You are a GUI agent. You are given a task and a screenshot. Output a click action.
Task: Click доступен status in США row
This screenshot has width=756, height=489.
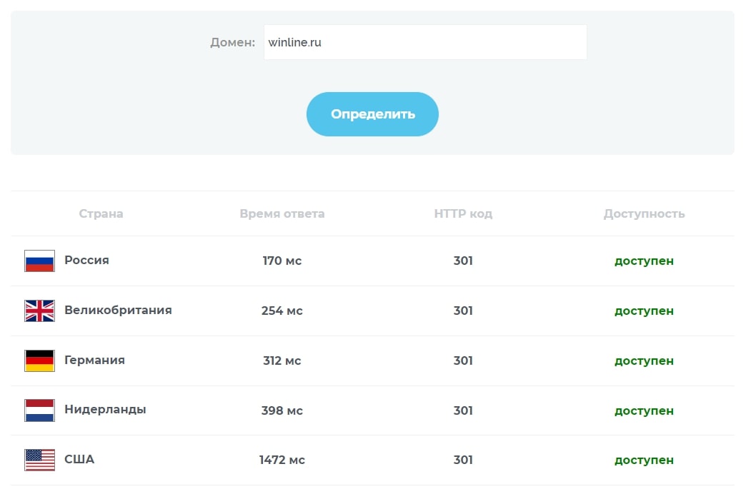644,460
